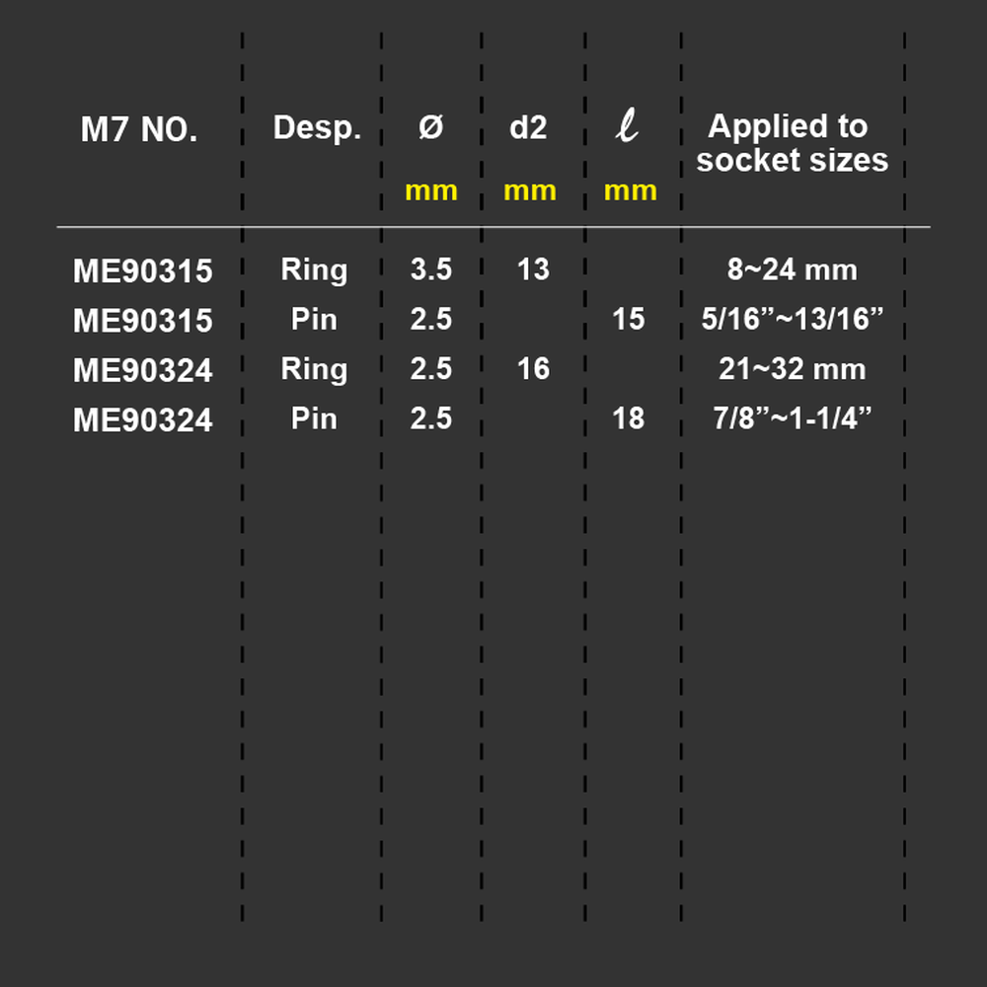Screen dimensions: 987x987
Task: Click the 8~24 mm socket size
Action: tap(792, 269)
